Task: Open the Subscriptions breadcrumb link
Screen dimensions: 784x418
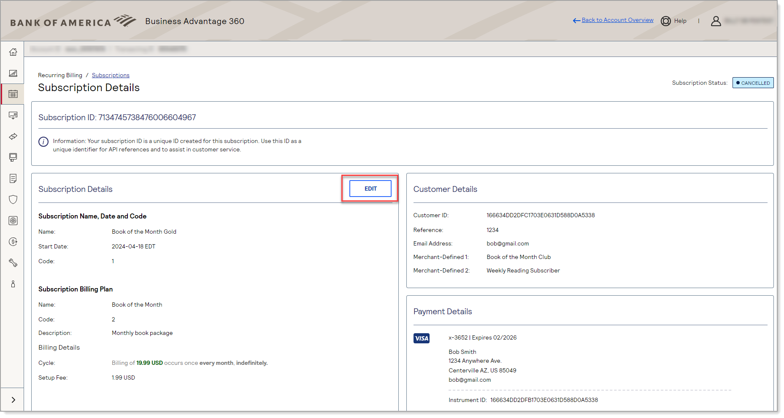Action: [x=111, y=76]
